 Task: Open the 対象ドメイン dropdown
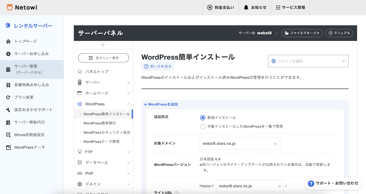[x=240, y=144]
